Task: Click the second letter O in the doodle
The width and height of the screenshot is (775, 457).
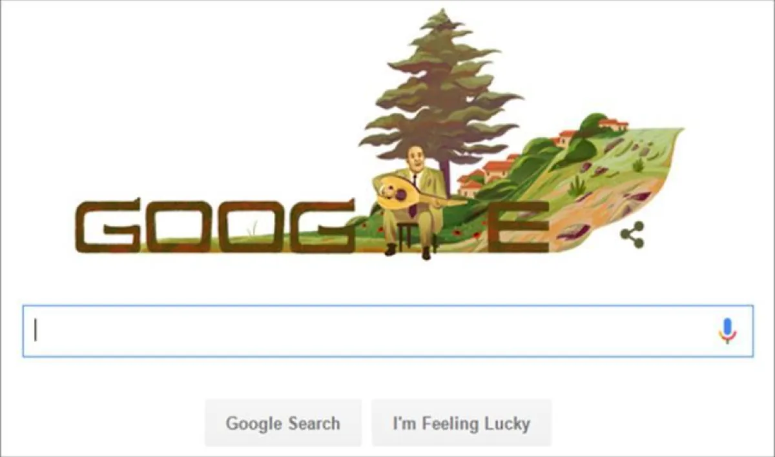Action: [x=251, y=226]
